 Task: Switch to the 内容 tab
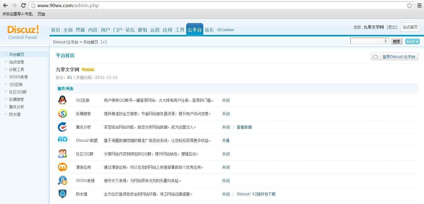pos(93,30)
